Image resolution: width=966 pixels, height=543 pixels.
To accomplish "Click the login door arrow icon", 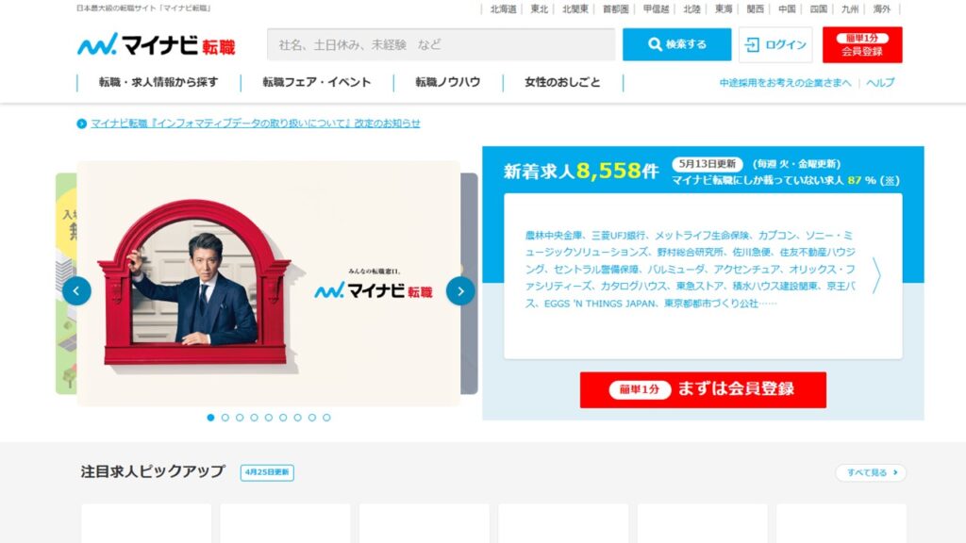I will [x=752, y=44].
